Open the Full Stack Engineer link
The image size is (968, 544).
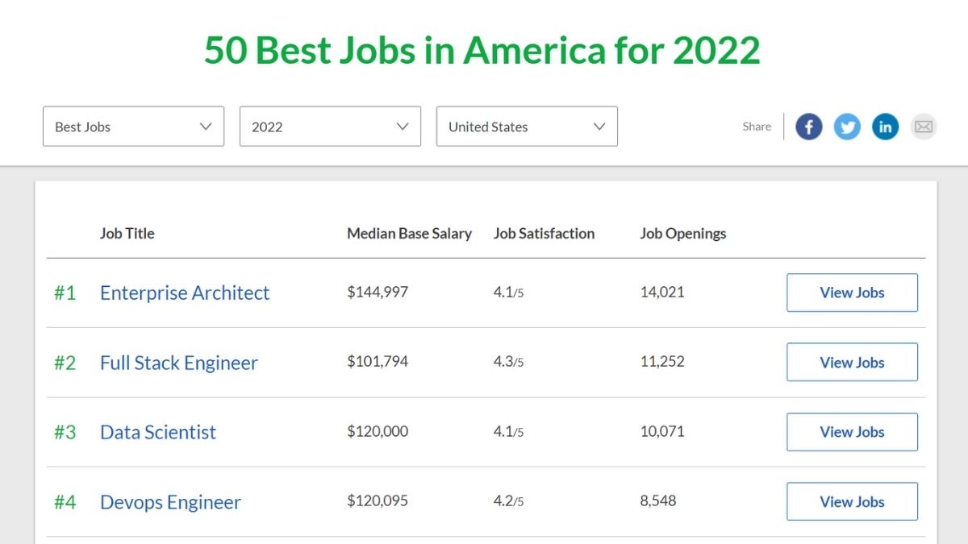pos(179,363)
